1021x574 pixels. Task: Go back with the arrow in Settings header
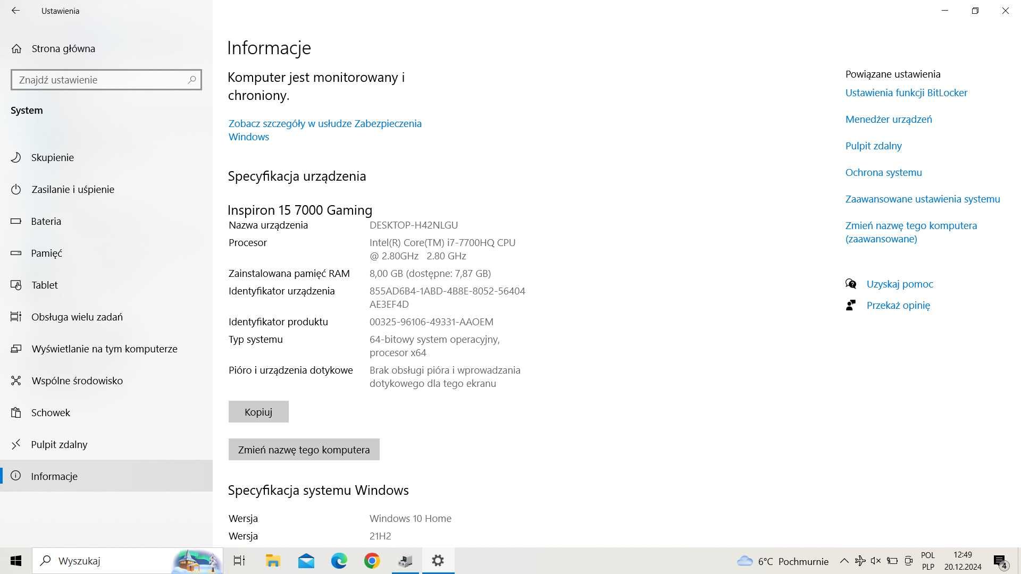(x=16, y=11)
